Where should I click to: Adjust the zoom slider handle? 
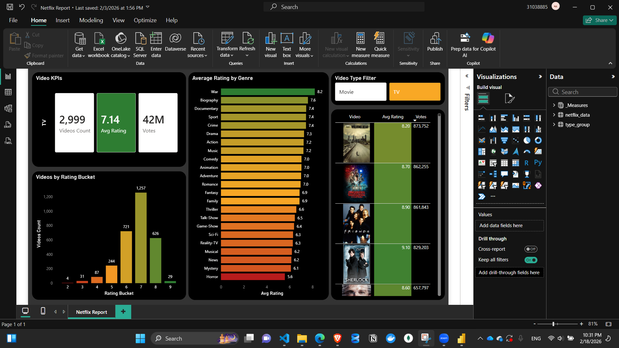pyautogui.click(x=553, y=324)
